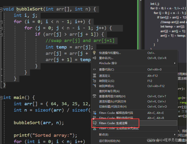The image size is (187, 144).
Task: Collapse the bubbleSort function fold marker
Action: coord(1,9)
